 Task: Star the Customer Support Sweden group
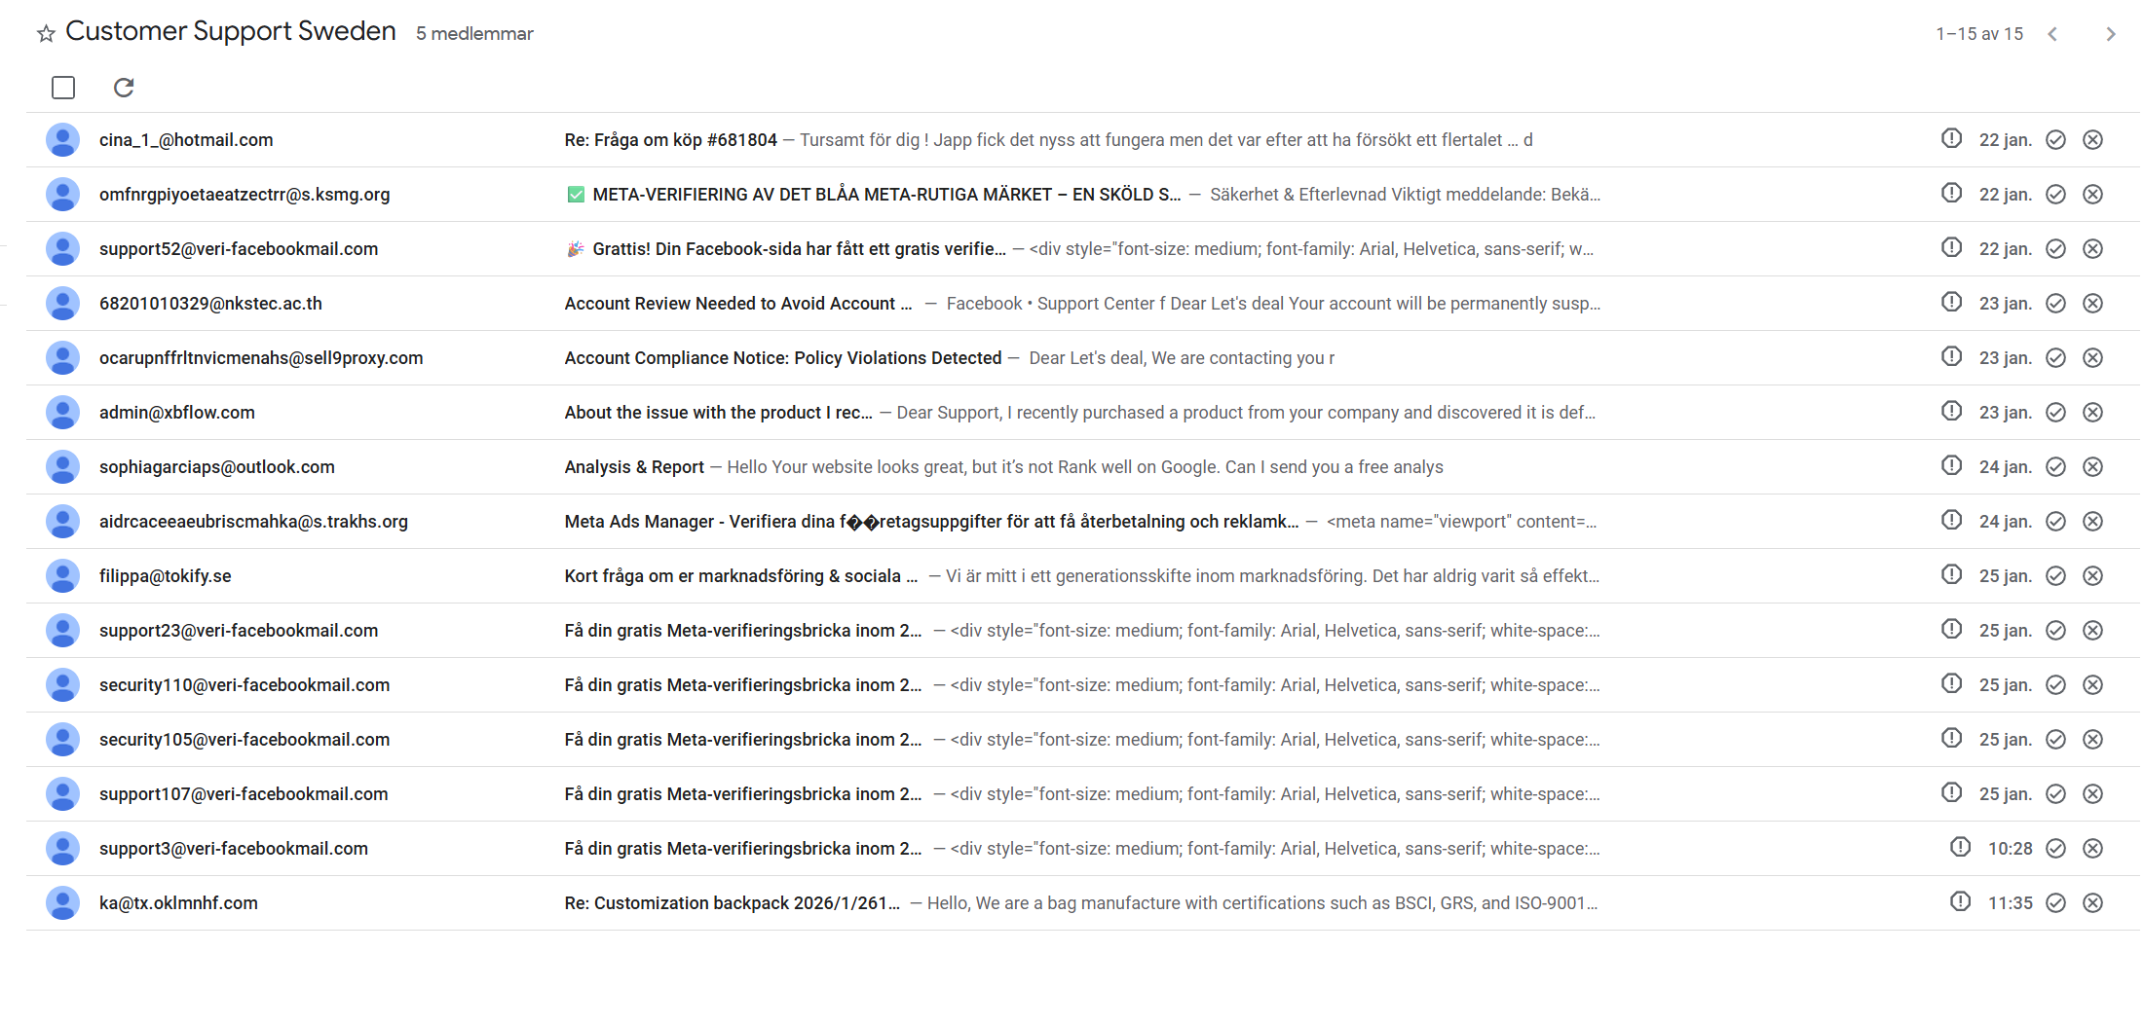tap(45, 34)
